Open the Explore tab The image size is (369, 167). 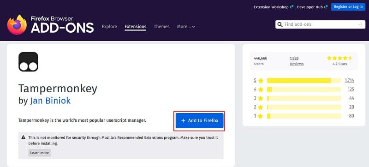pos(109,27)
